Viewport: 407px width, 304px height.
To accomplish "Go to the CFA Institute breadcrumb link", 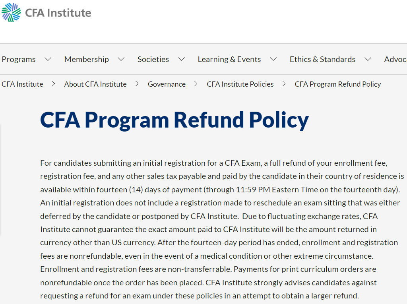I will (x=22, y=84).
